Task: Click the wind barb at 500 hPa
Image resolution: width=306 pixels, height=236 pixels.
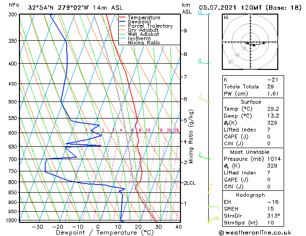Action: (204, 99)
